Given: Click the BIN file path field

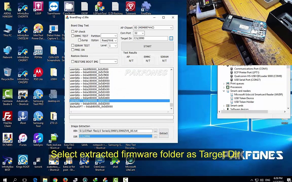Looking at the screenshot, I should pos(116,131).
